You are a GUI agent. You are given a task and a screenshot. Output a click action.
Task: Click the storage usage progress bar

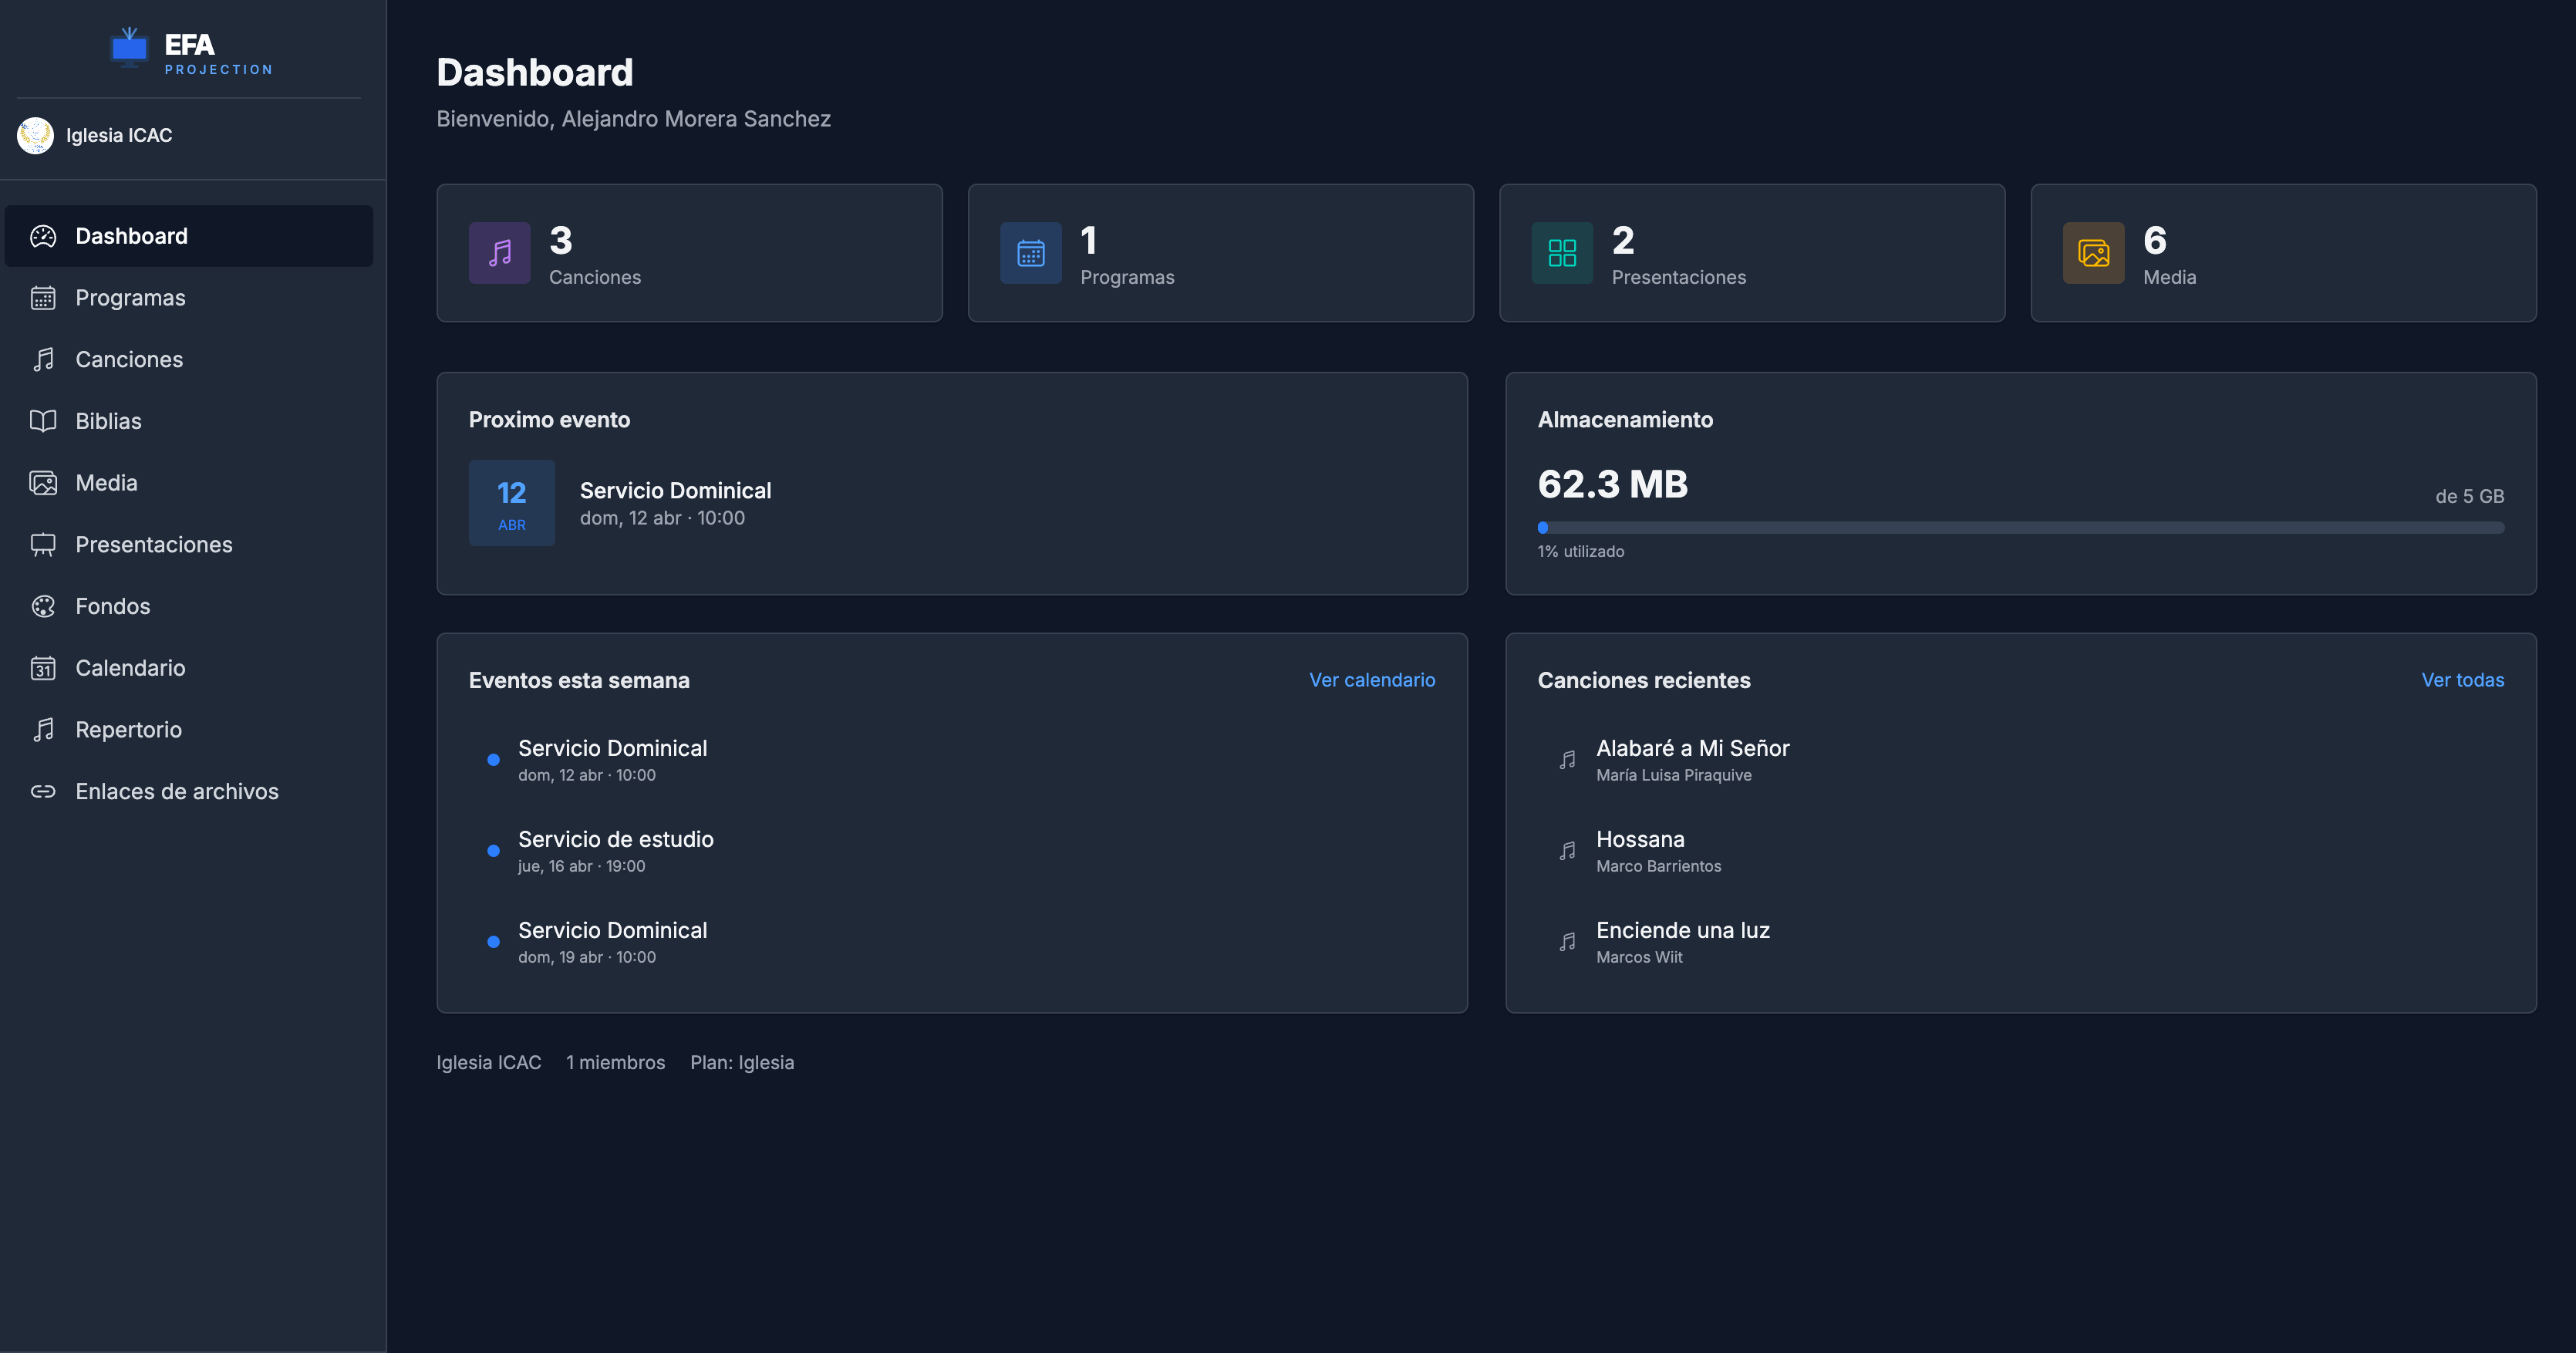click(2020, 527)
